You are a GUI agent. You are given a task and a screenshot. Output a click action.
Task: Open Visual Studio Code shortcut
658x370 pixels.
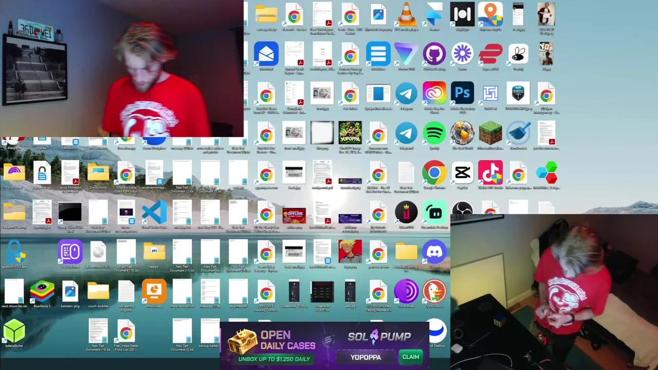tap(154, 212)
